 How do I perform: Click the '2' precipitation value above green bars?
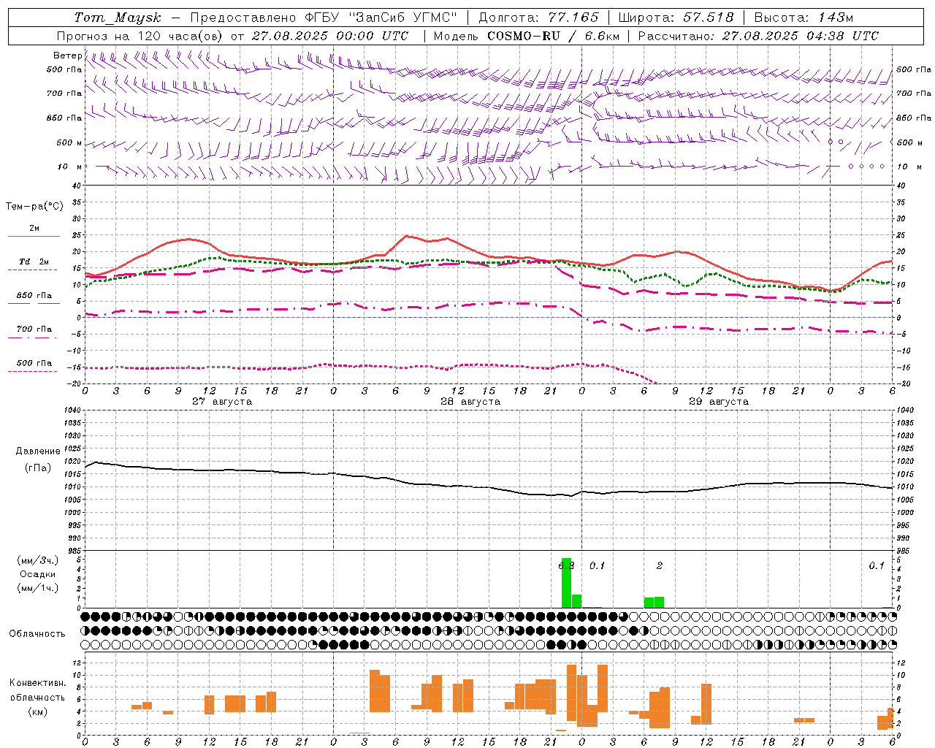(660, 565)
